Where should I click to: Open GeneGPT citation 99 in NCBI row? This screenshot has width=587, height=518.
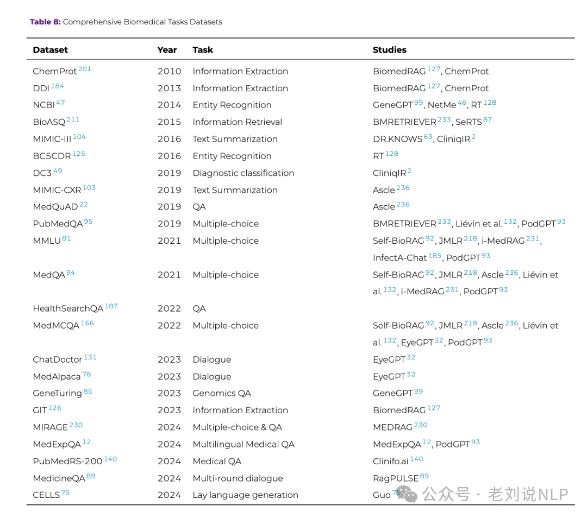coord(419,103)
